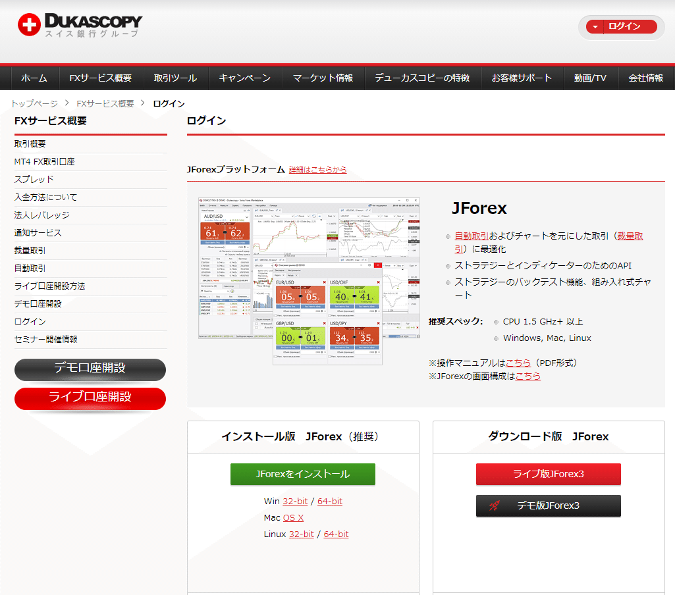Open 会社情報 menu item
The height and width of the screenshot is (595, 675).
pos(646,78)
